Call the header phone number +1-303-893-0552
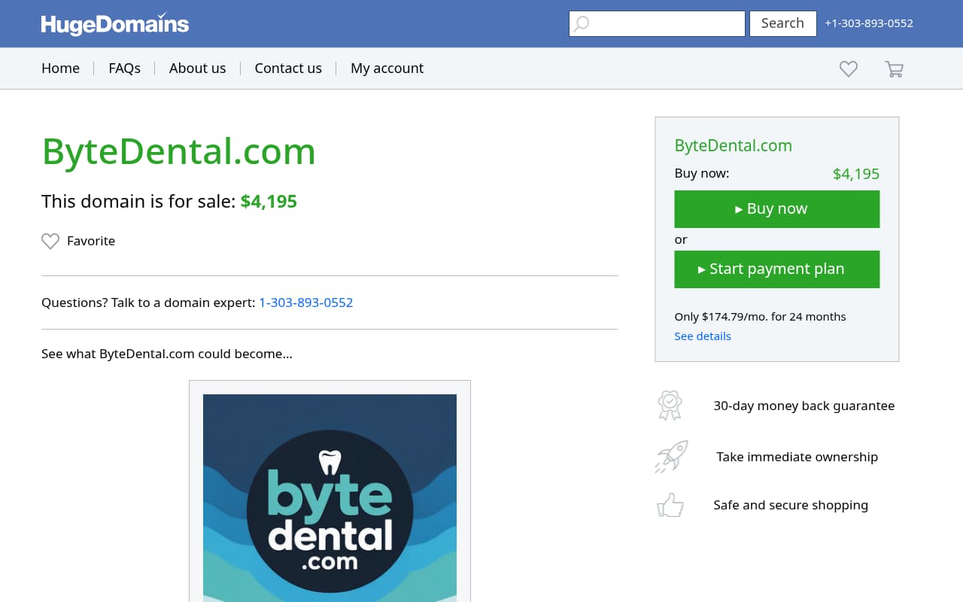 [x=869, y=23]
